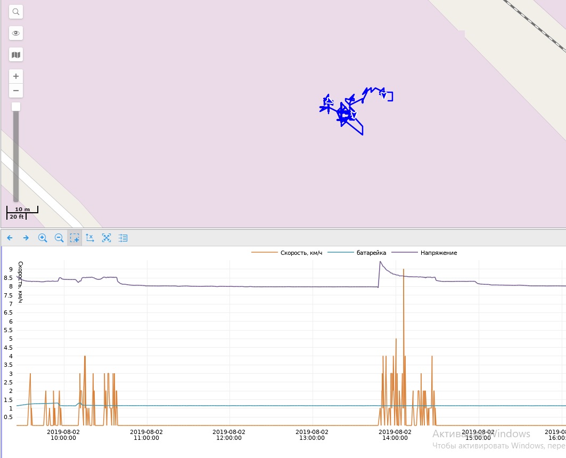This screenshot has width=566, height=458.
Task: Fit the chart to full extent
Action: 106,238
